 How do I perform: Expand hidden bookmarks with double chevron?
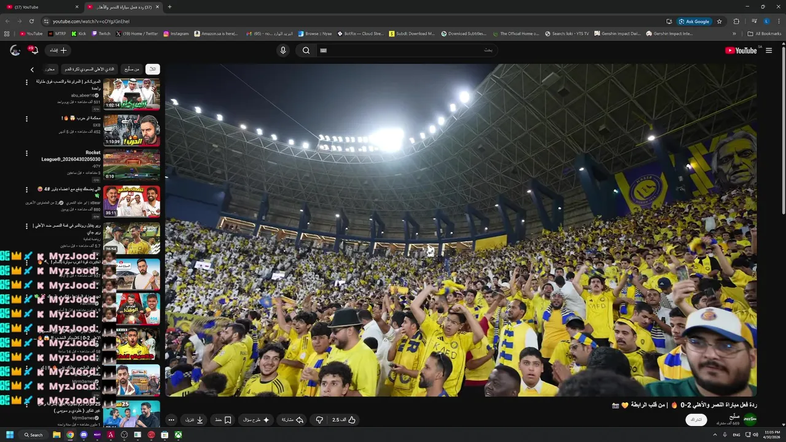click(x=734, y=34)
